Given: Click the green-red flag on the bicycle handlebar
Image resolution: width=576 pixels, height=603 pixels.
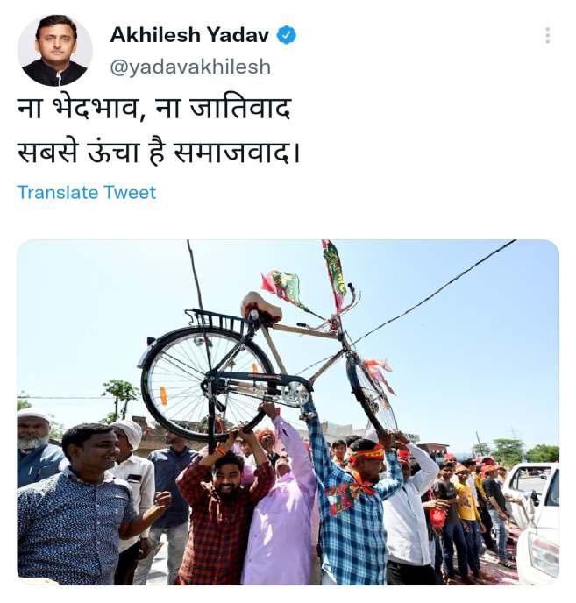Looking at the screenshot, I should 336,271.
